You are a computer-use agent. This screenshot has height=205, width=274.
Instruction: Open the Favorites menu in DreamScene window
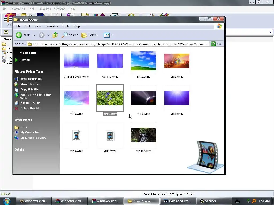point(52,26)
